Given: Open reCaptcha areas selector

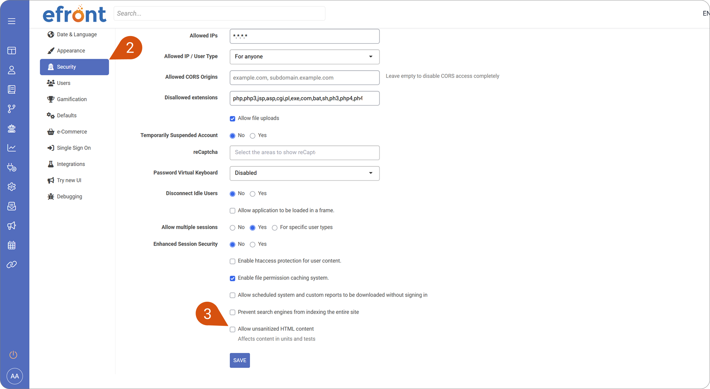Looking at the screenshot, I should coord(304,153).
